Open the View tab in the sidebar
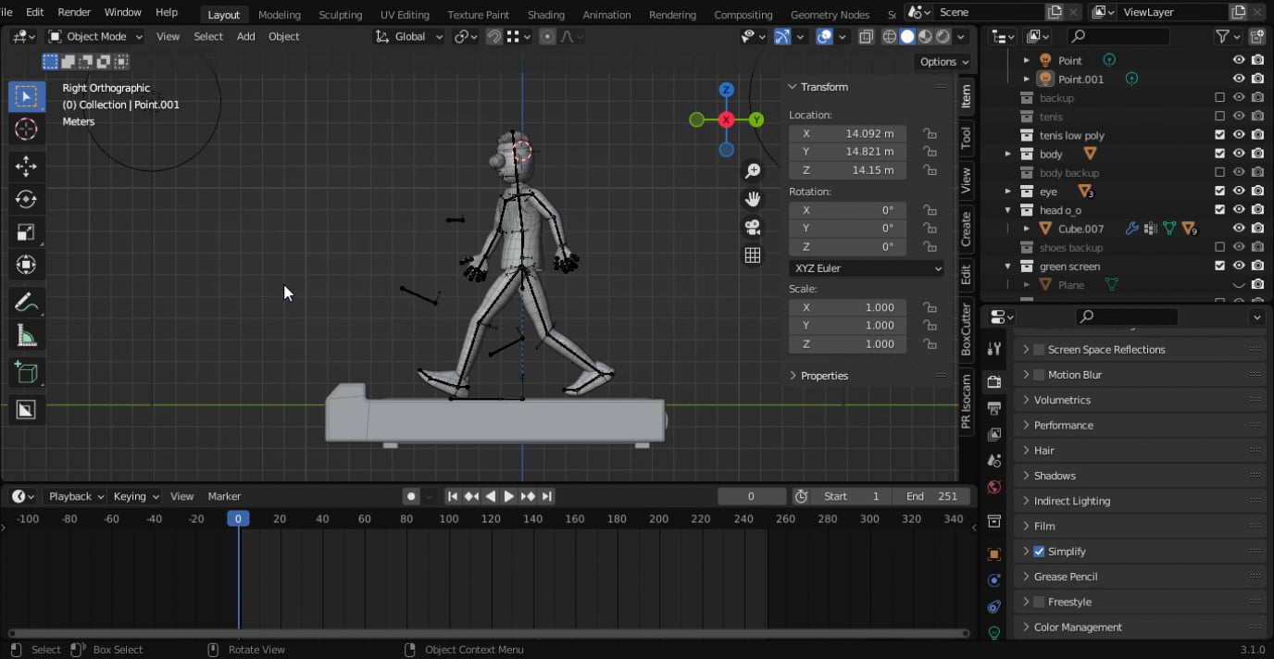Viewport: 1274px width, 659px height. pos(966,180)
